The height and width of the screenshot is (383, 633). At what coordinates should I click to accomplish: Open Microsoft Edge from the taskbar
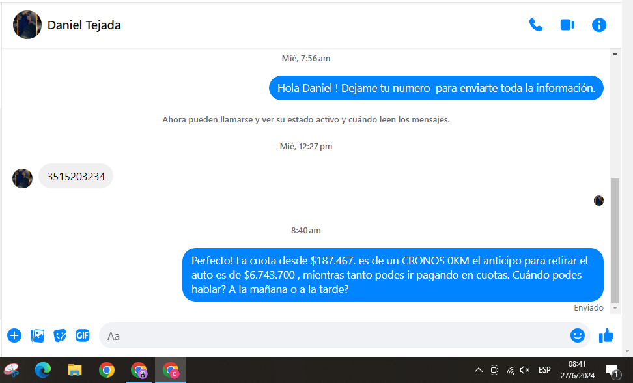point(43,371)
